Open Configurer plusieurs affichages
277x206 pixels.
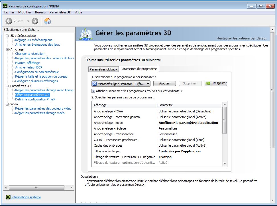(36, 81)
